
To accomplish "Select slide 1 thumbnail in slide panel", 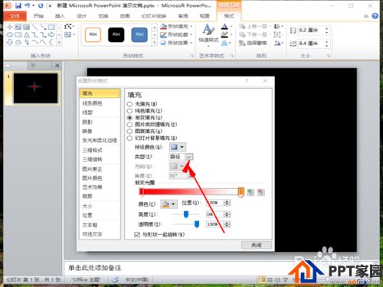I will coord(35,88).
